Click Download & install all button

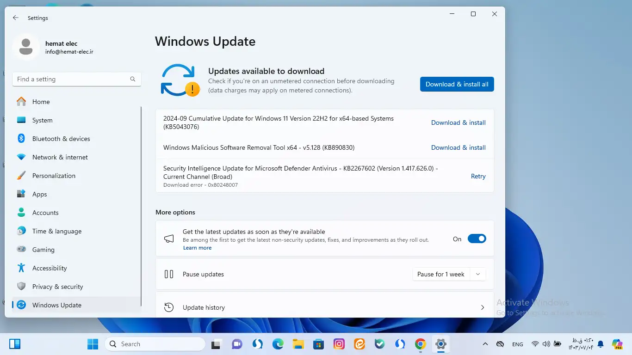(x=457, y=84)
